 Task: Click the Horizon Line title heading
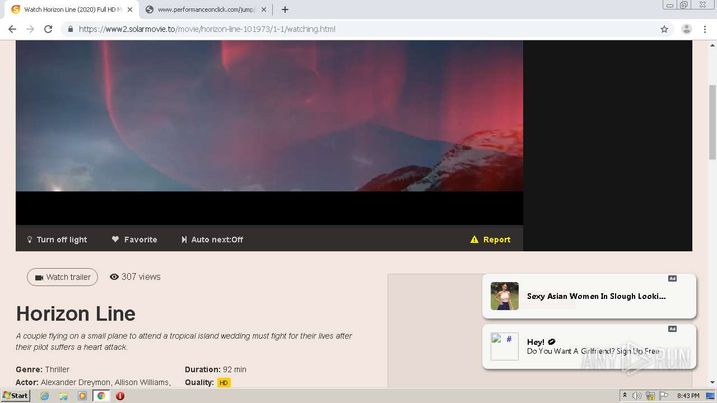(76, 313)
